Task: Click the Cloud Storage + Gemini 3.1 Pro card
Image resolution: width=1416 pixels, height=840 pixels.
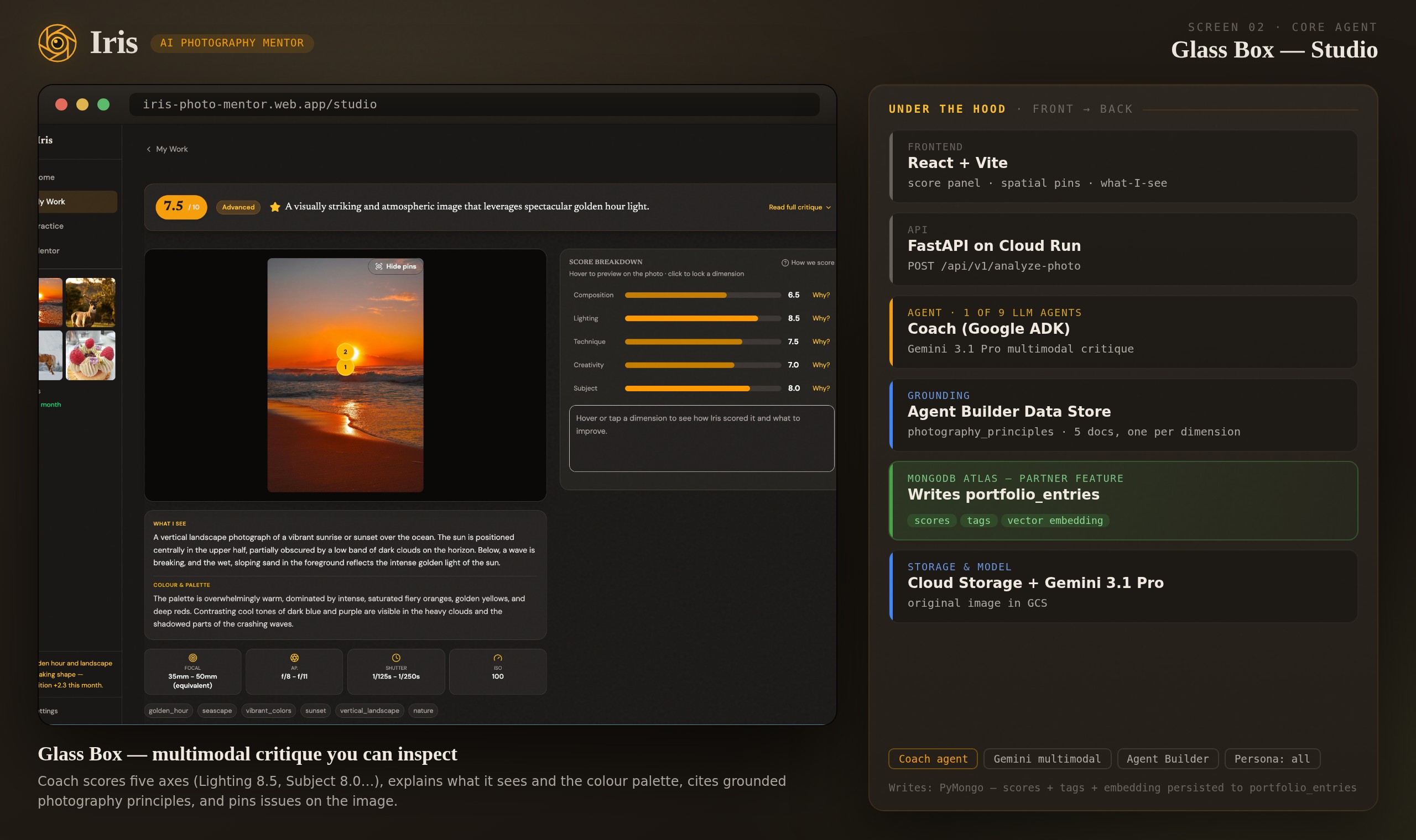Action: [1123, 586]
